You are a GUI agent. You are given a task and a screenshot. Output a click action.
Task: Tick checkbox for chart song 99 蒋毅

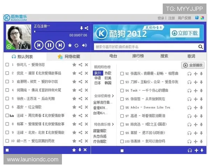(122, 133)
